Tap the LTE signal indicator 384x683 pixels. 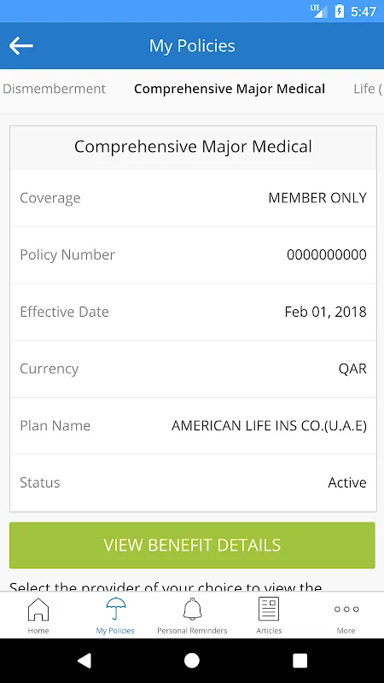318,11
